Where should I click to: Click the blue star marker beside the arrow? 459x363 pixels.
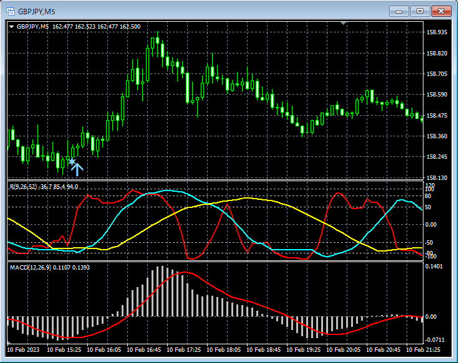click(x=71, y=162)
